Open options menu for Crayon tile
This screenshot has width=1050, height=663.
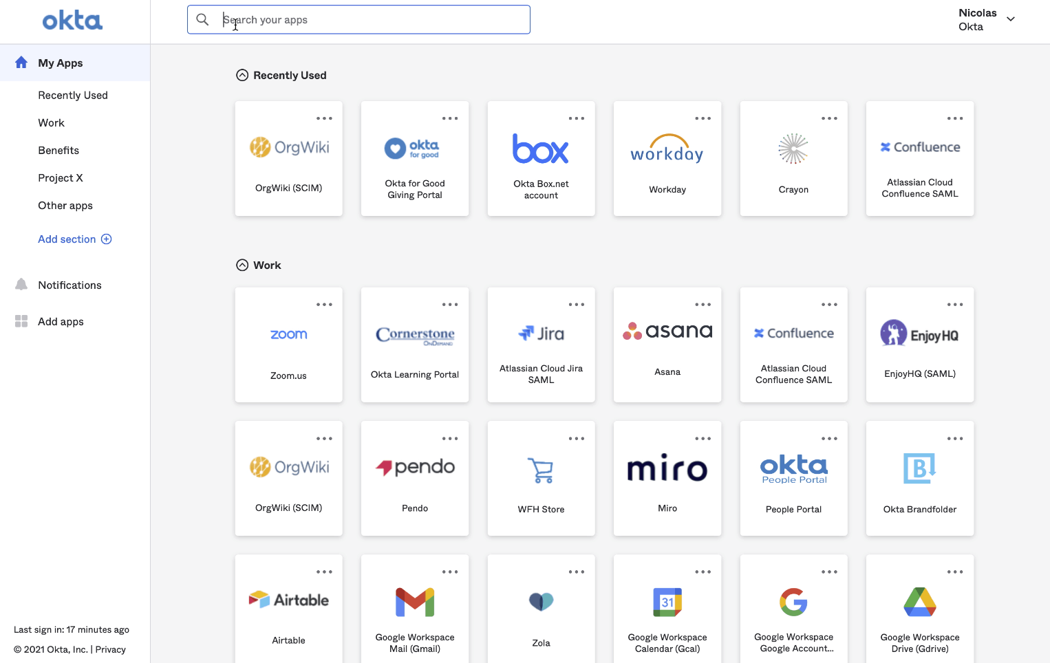tap(829, 118)
